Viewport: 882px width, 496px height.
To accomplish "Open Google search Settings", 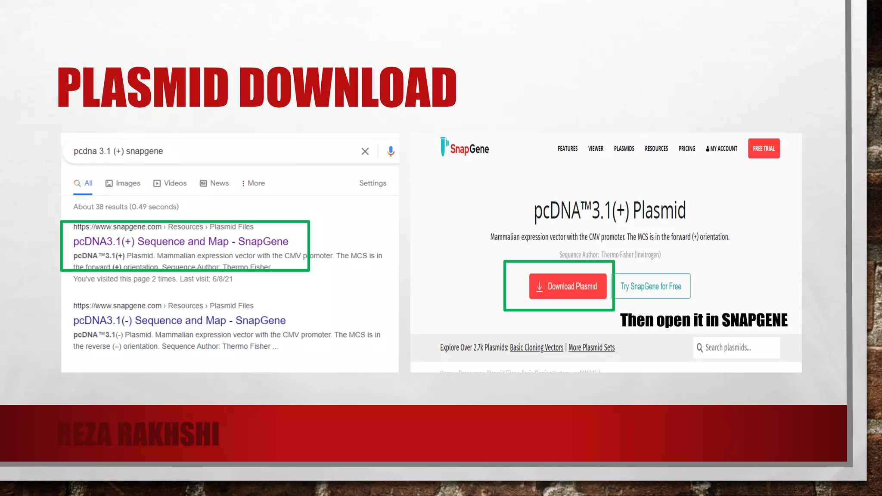I will click(x=373, y=183).
